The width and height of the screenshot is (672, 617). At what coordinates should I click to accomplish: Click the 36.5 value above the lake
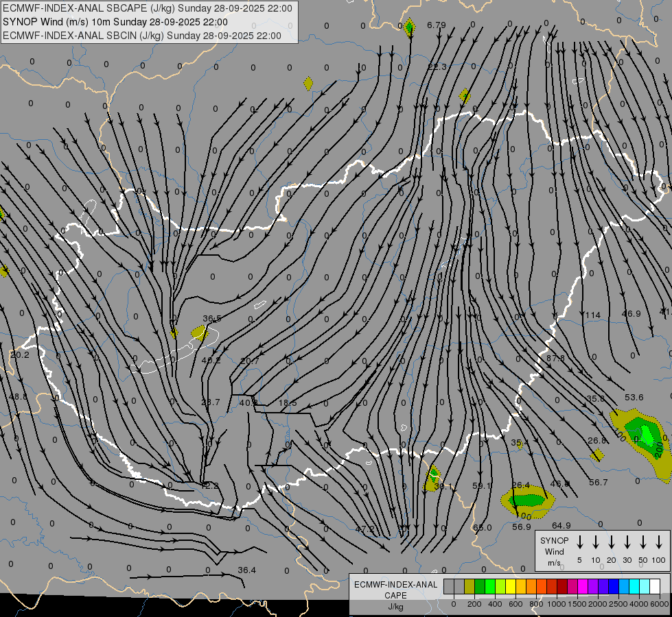(212, 319)
